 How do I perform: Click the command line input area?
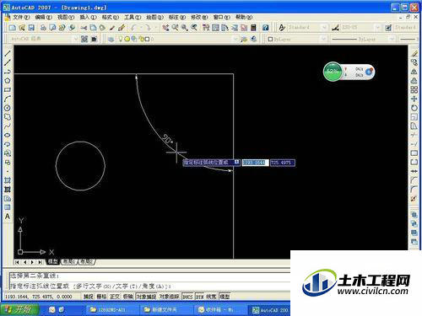click(149, 287)
